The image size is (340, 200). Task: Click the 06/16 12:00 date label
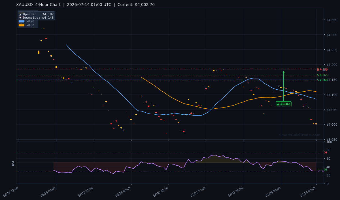pos(11,192)
